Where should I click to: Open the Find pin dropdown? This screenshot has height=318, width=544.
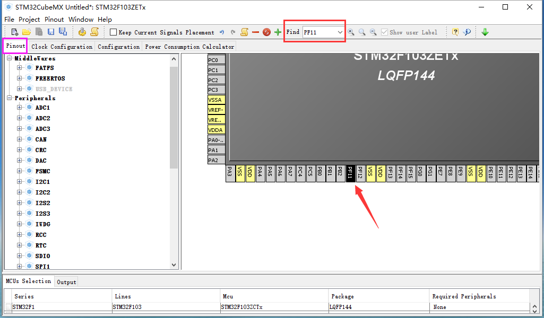340,32
